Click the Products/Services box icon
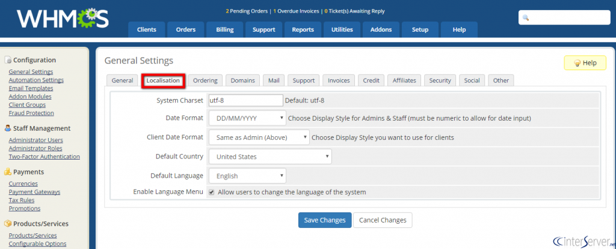Image resolution: width=616 pixels, height=249 pixels. pyautogui.click(x=8, y=224)
